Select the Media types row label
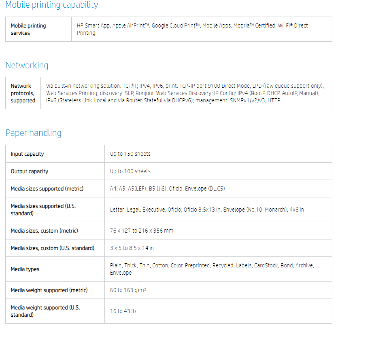Image resolution: width=372 pixels, height=341 pixels. click(25, 269)
